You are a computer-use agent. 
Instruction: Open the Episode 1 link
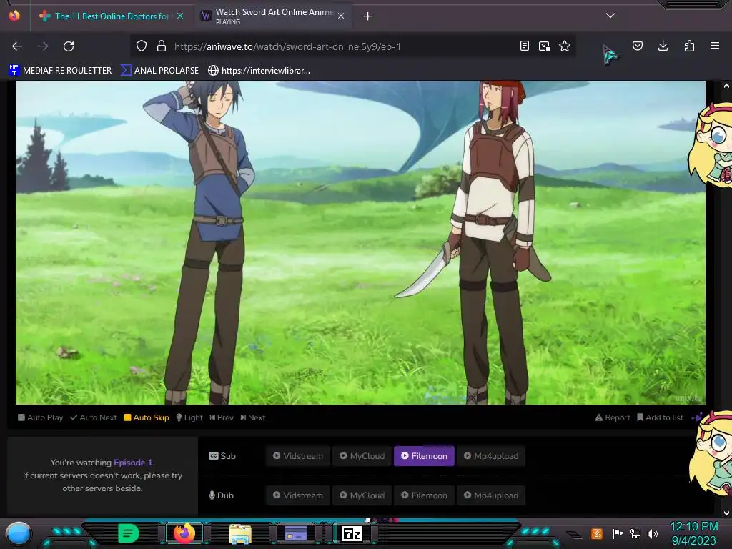tap(133, 463)
